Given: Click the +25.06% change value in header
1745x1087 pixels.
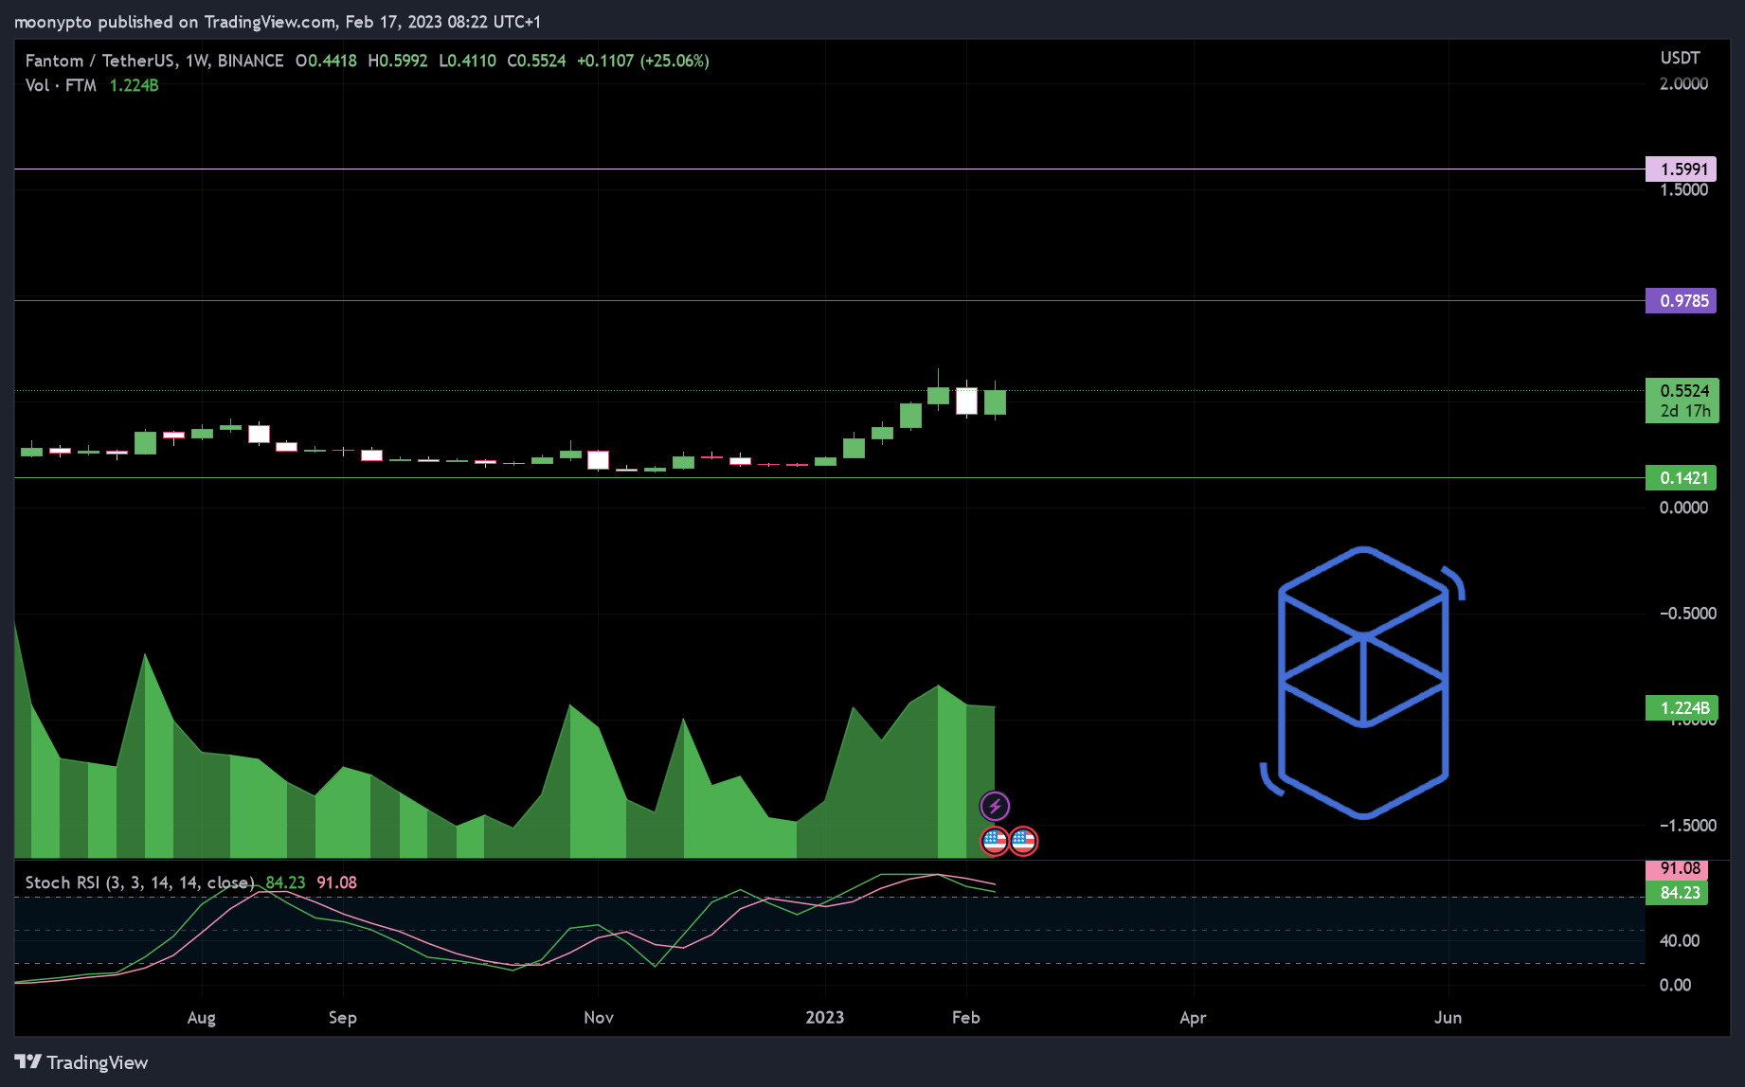Looking at the screenshot, I should pos(675,61).
